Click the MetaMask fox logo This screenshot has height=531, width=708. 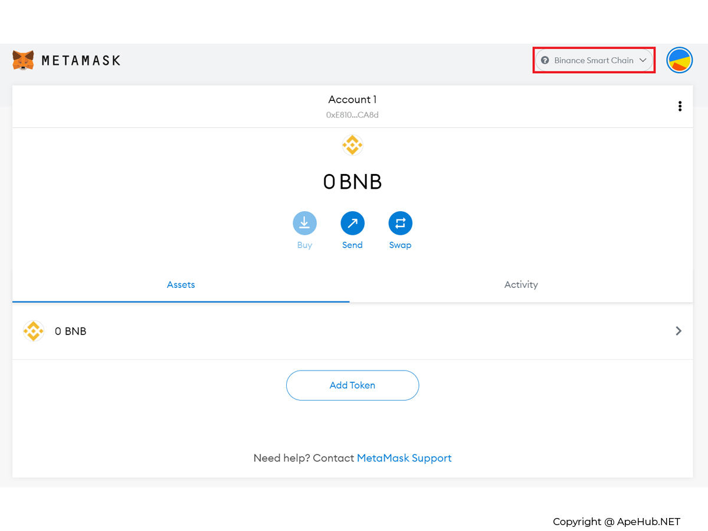23,60
